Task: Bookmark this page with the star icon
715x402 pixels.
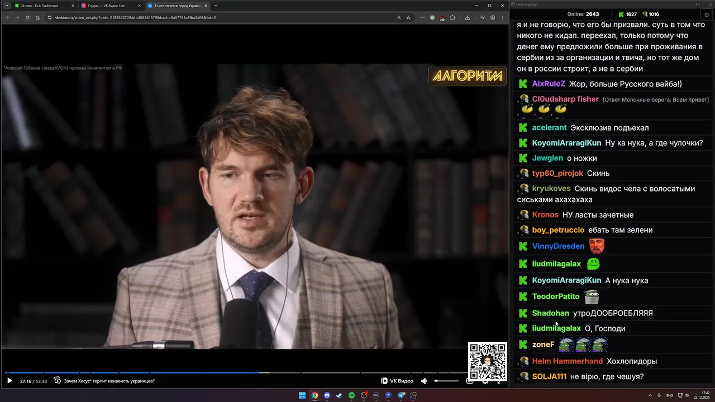Action: (x=408, y=17)
